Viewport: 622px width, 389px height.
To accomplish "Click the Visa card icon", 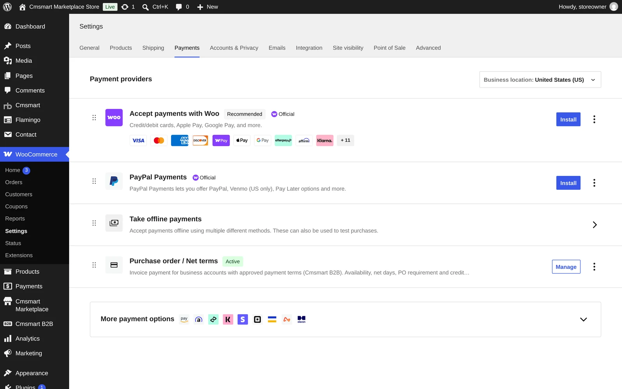I will (x=138, y=140).
